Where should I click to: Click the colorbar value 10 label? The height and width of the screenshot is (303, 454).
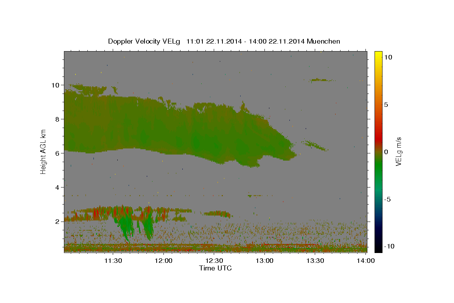tap(388, 57)
